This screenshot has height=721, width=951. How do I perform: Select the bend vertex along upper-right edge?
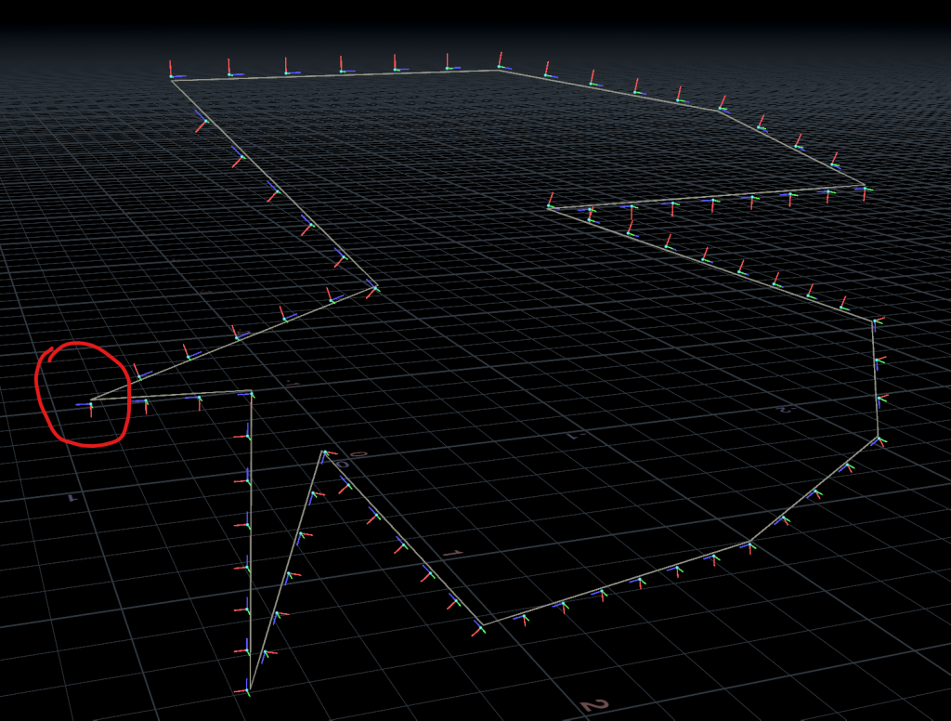[x=720, y=111]
